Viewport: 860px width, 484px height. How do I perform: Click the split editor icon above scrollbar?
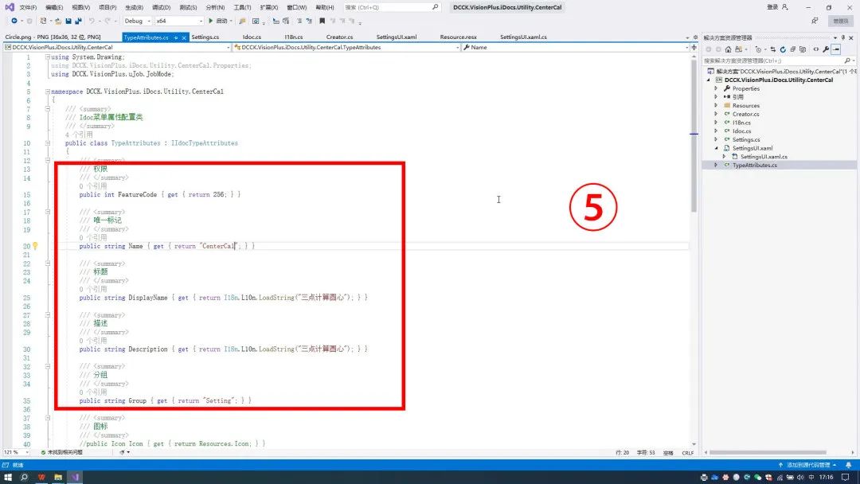tap(694, 47)
